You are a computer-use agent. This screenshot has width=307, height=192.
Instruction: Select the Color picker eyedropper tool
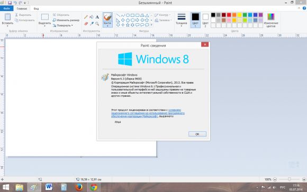92,24
